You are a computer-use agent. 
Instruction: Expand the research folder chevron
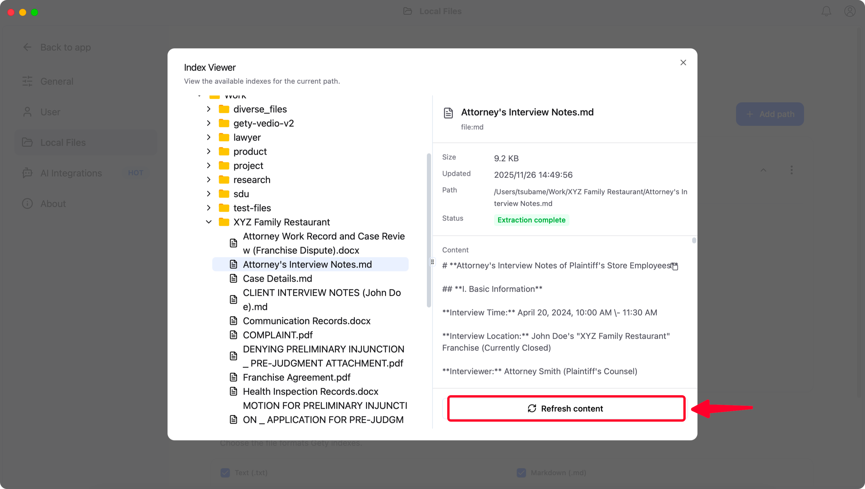[x=209, y=180]
